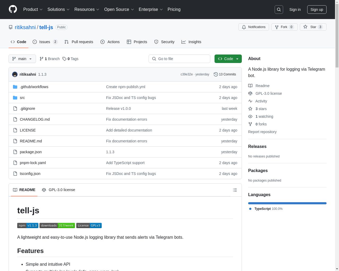This screenshot has width=339, height=271.
Task: Click the ritiksahni avatar in commit row
Action: coord(15,74)
